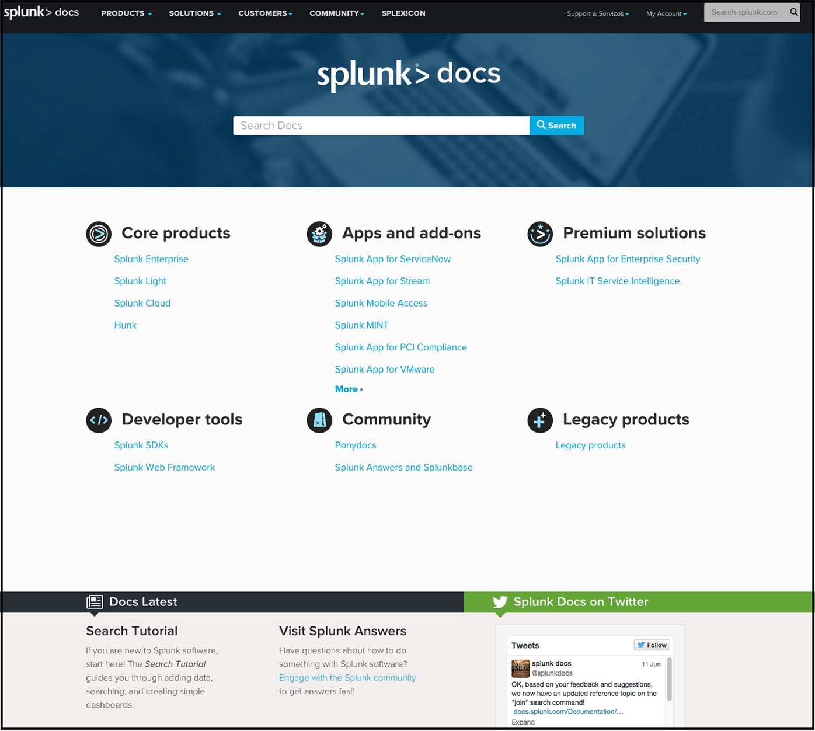
Task: Click the splunkdocs tweet avatar image
Action: 520,669
